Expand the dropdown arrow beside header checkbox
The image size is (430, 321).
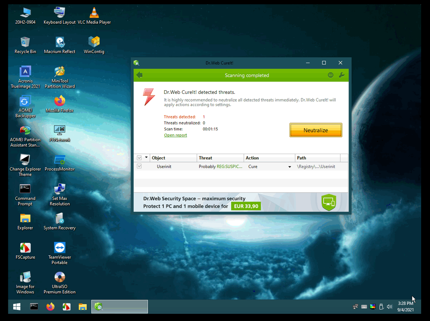click(x=146, y=157)
